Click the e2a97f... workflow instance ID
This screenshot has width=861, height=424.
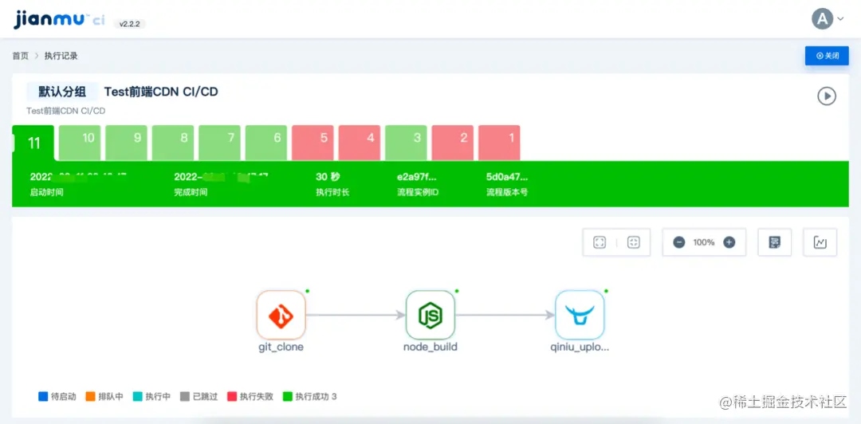point(417,177)
